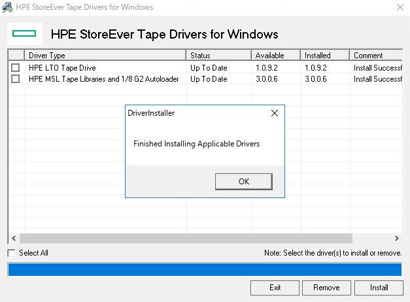Screen dimensions: 410x302
Task: Click 'Up To Date' status for LTO Tape Drive
Action: tap(209, 68)
